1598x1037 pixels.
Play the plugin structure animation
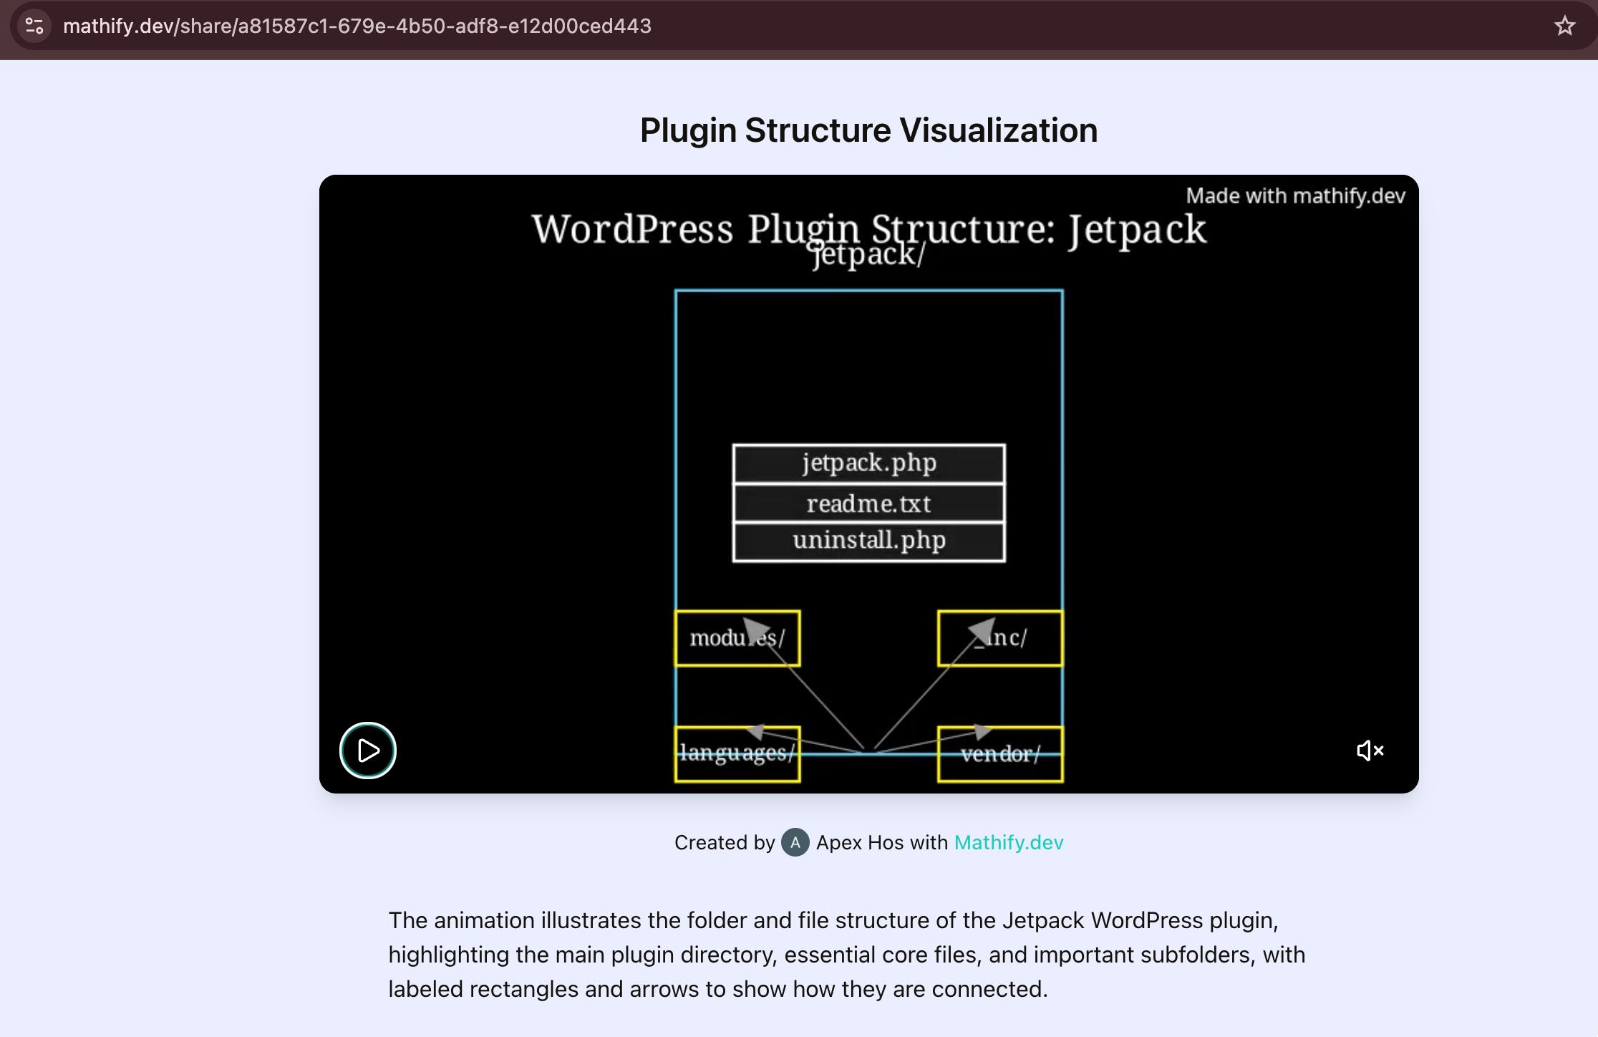point(367,750)
